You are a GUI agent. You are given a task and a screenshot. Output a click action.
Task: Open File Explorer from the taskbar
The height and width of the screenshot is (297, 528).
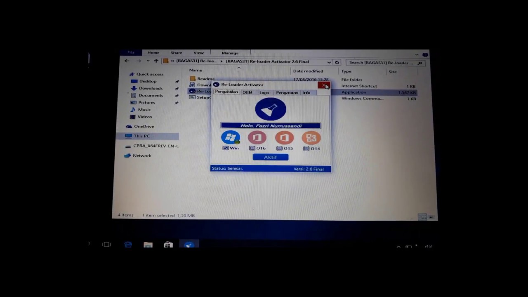coord(148,245)
